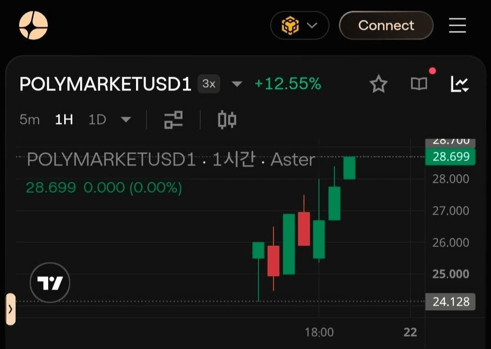This screenshot has height=349, width=491.
Task: Click the Connect wallet button
Action: click(x=386, y=25)
